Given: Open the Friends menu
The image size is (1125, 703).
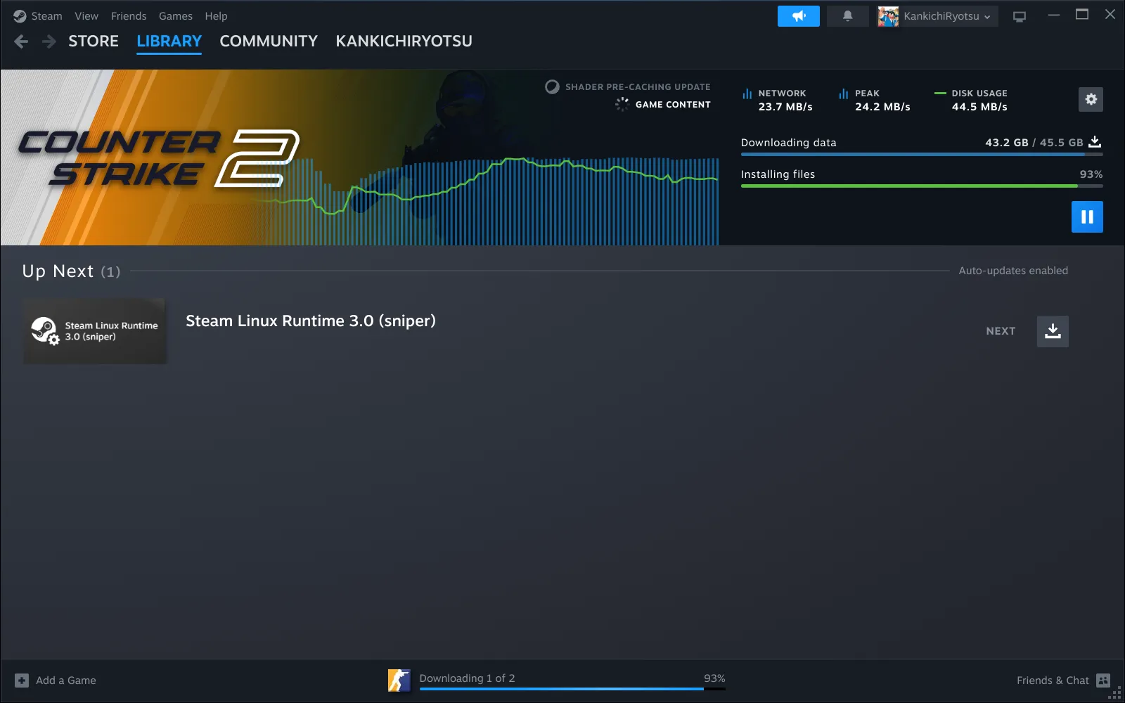Looking at the screenshot, I should [x=129, y=16].
